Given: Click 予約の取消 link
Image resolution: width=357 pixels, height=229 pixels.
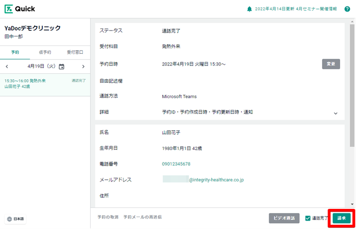Looking at the screenshot, I should click(x=108, y=217).
